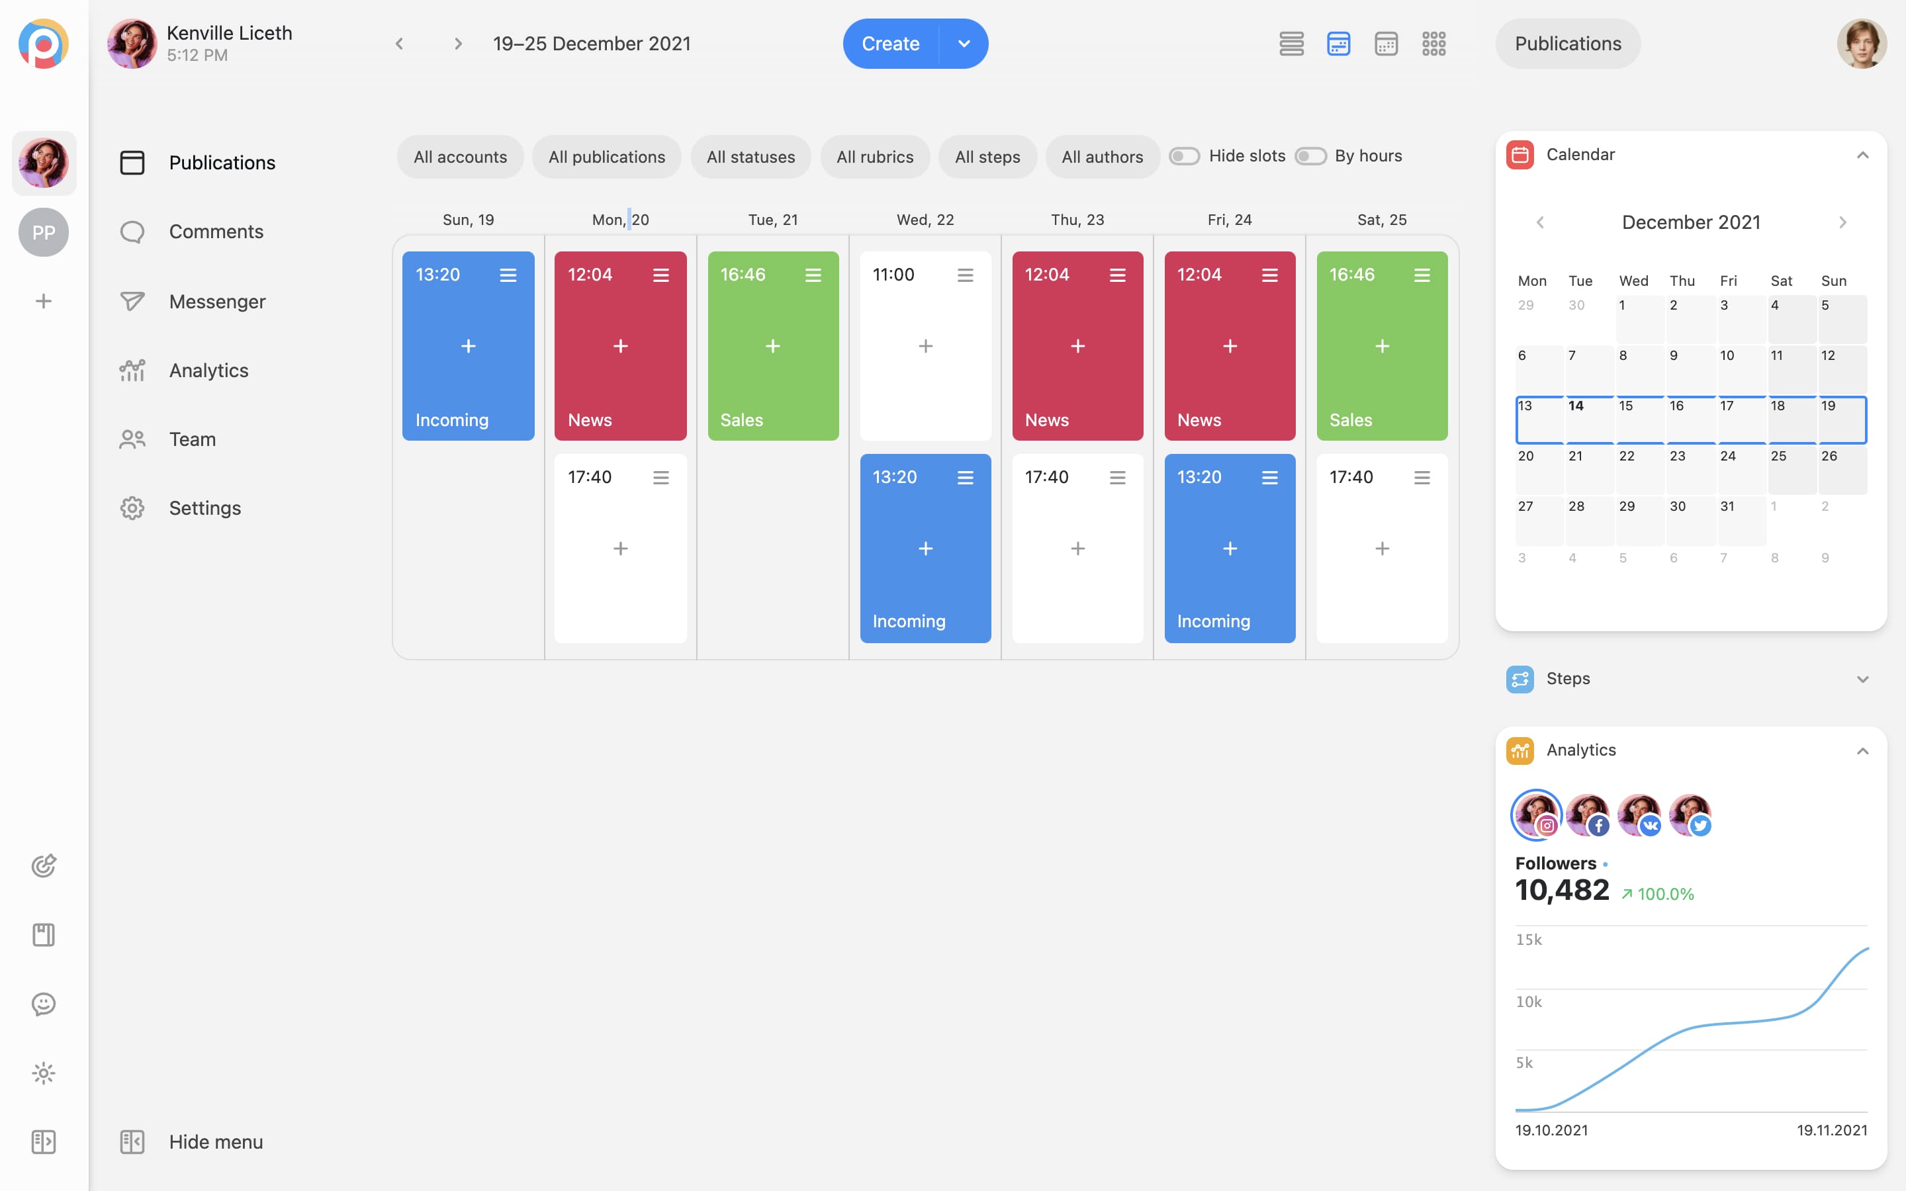1906x1191 pixels.
Task: Select Twitter account in Analytics panel
Action: click(x=1691, y=815)
